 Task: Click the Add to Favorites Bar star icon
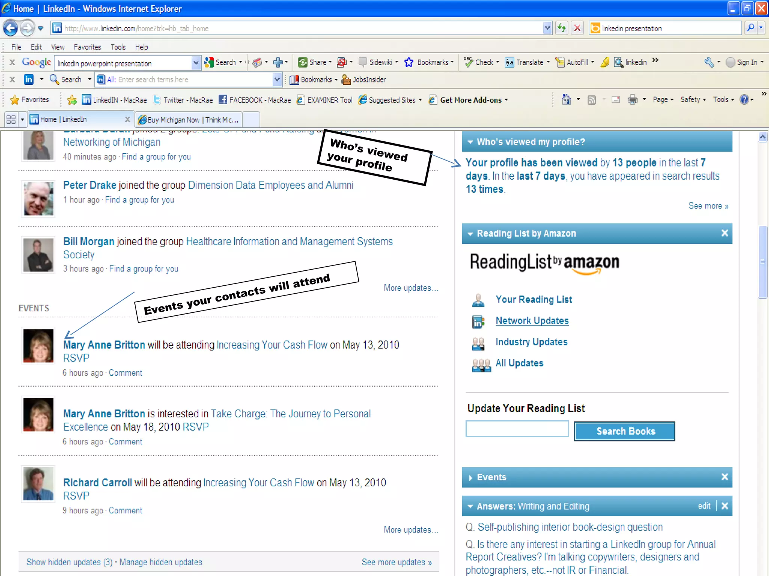click(72, 100)
